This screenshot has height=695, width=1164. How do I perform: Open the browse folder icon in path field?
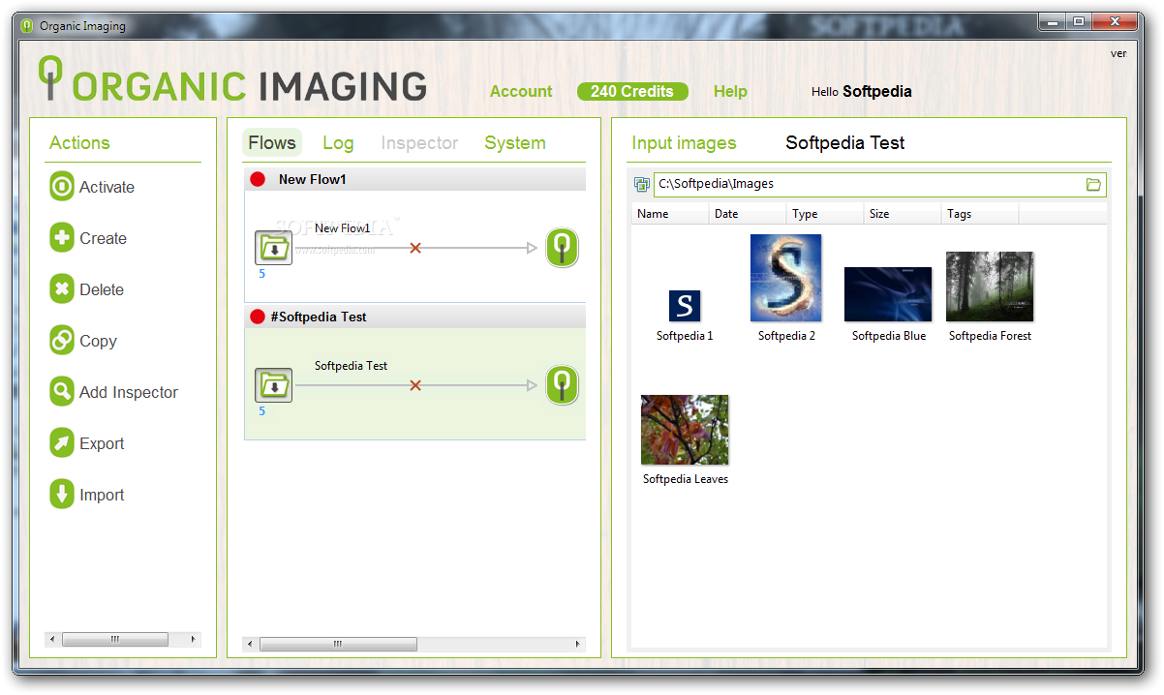[x=1094, y=184]
